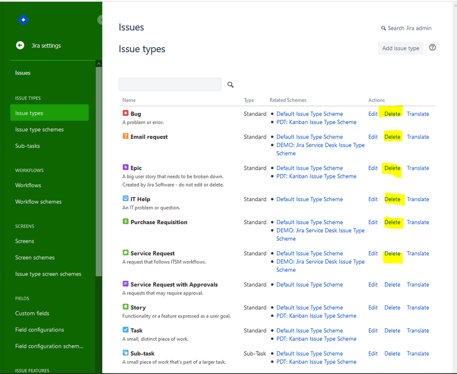Translate the Purchase Requisition issue type

coord(418,222)
